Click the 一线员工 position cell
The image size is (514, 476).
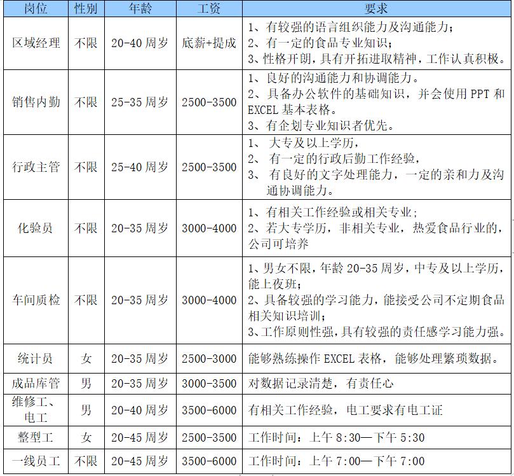point(36,461)
